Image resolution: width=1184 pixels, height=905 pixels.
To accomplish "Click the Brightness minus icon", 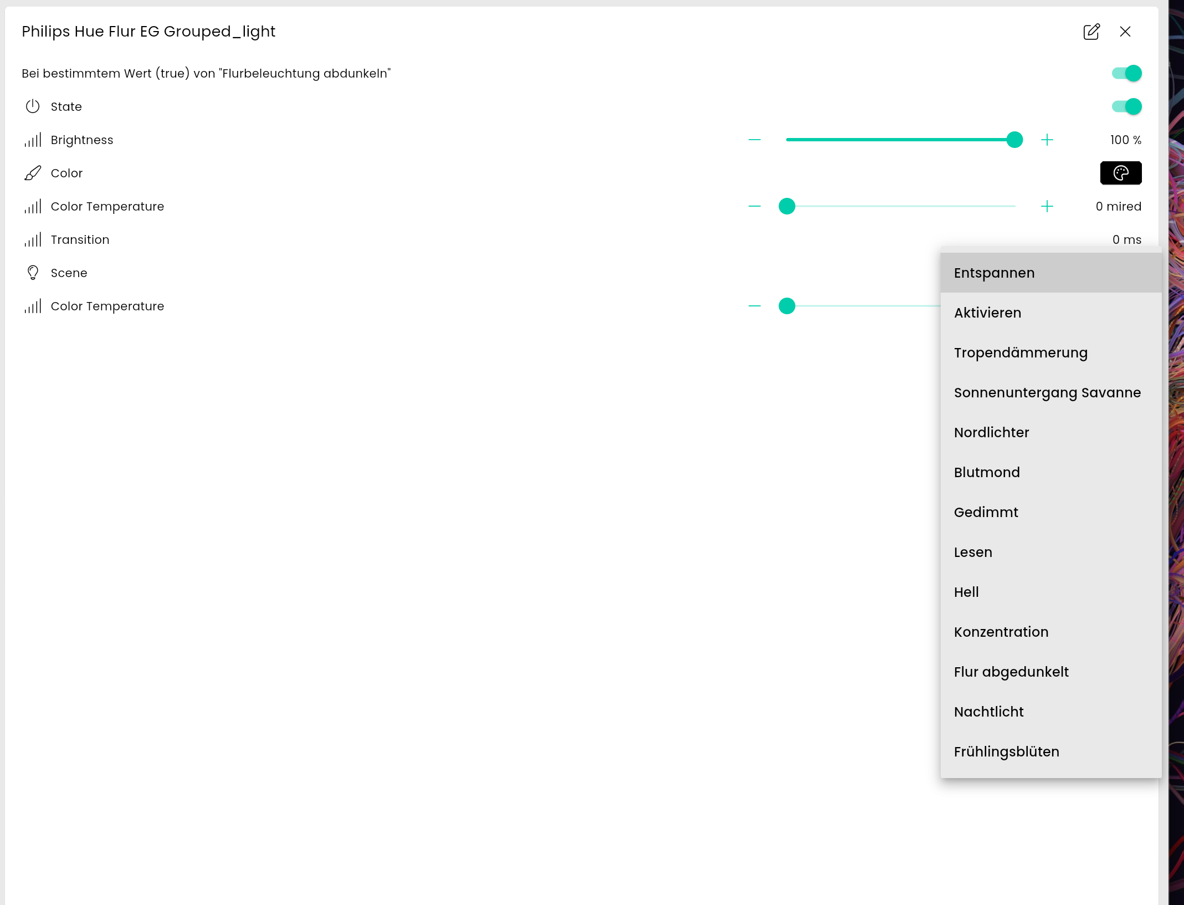I will pyautogui.click(x=754, y=140).
